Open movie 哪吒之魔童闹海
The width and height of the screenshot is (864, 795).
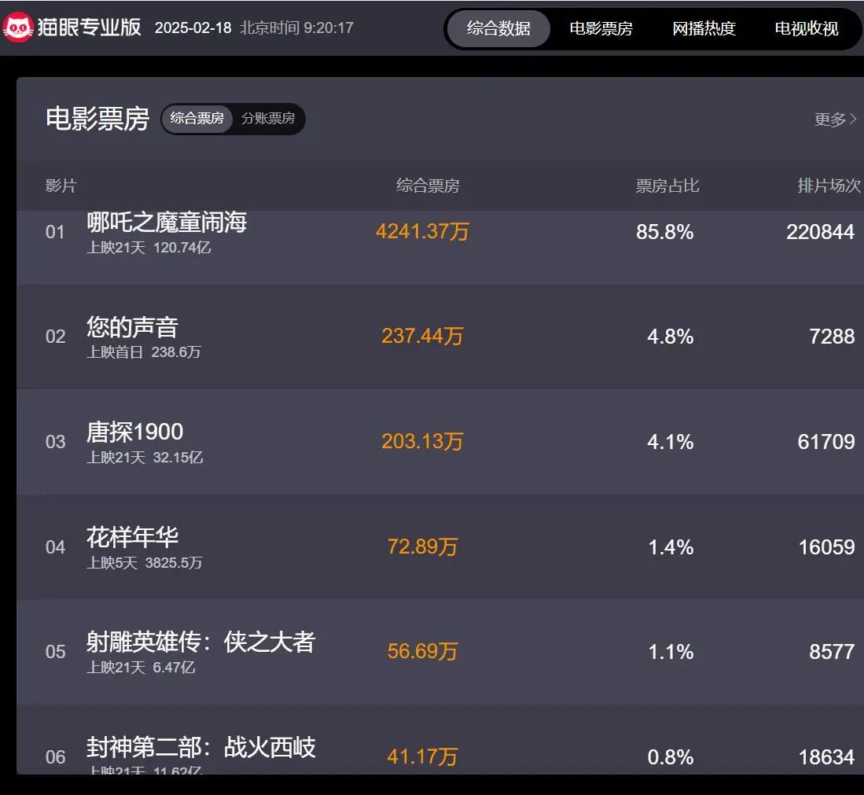coord(167,223)
